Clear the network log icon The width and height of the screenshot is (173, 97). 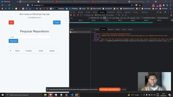[74, 15]
